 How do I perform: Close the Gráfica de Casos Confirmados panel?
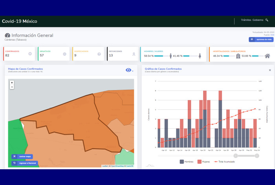(269, 70)
